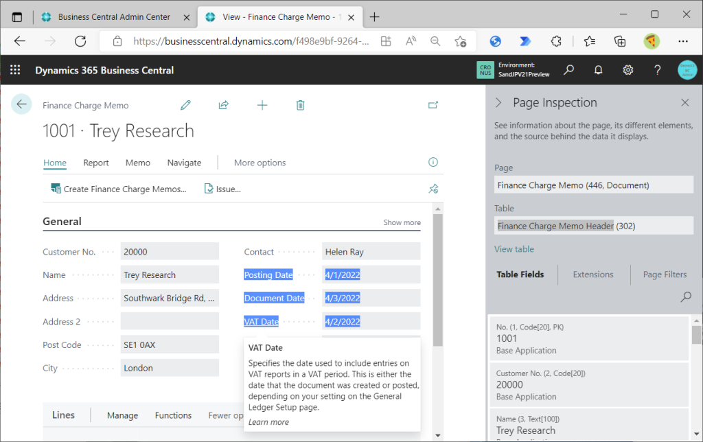This screenshot has width=703, height=442.
Task: Click the browser back button
Action: 20,41
